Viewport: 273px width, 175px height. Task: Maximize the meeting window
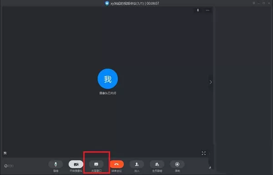point(264,3)
